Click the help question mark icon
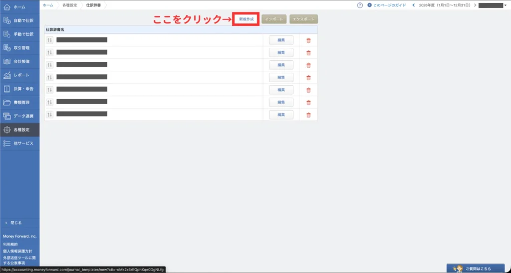 [x=360, y=5]
